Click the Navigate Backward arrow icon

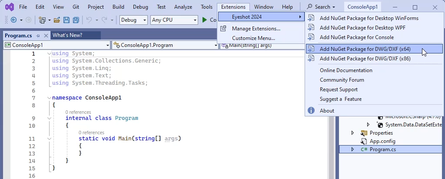pos(13,20)
